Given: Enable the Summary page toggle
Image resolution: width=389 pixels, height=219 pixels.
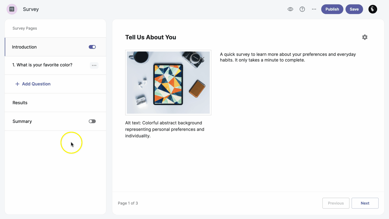Looking at the screenshot, I should pyautogui.click(x=92, y=121).
